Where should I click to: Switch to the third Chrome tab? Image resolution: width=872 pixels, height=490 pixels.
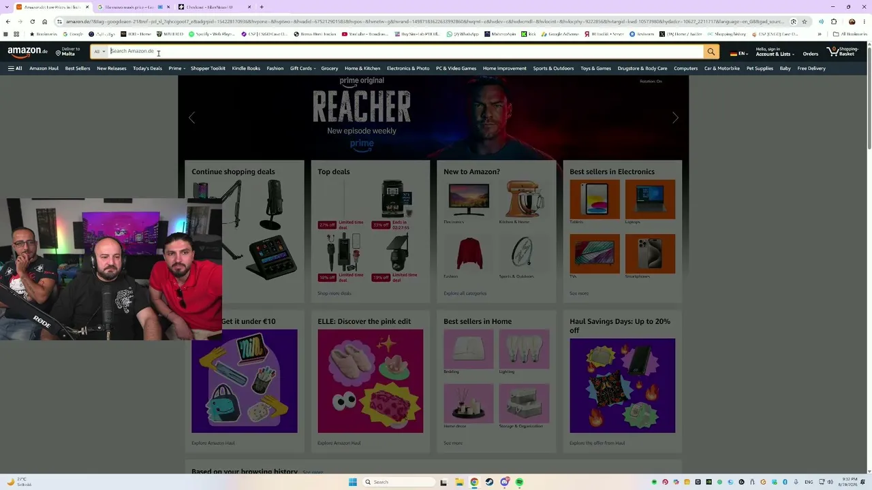(x=214, y=7)
